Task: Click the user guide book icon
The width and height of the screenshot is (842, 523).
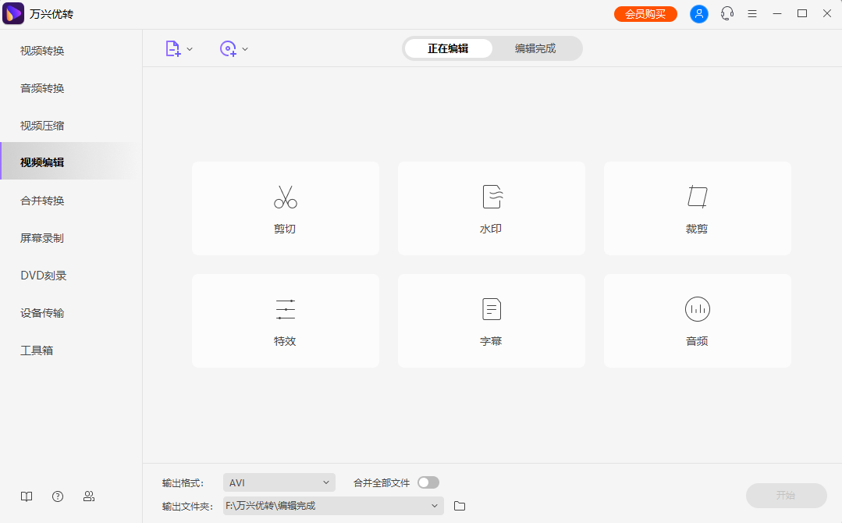Action: [26, 496]
